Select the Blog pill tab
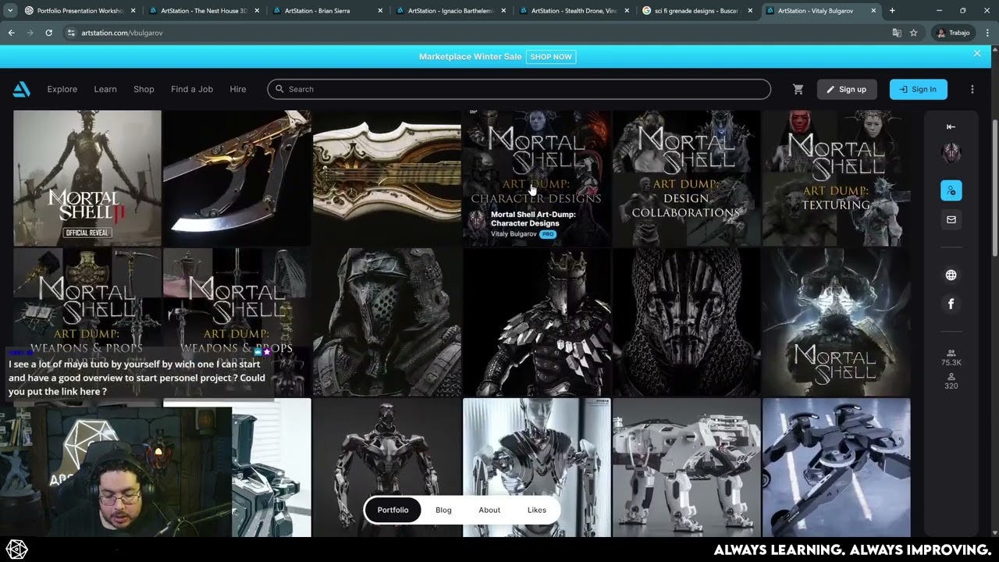The height and width of the screenshot is (562, 999). tap(443, 510)
